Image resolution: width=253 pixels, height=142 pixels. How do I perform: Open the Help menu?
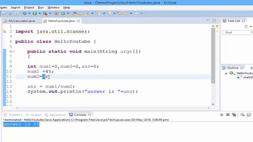(x=67, y=7)
